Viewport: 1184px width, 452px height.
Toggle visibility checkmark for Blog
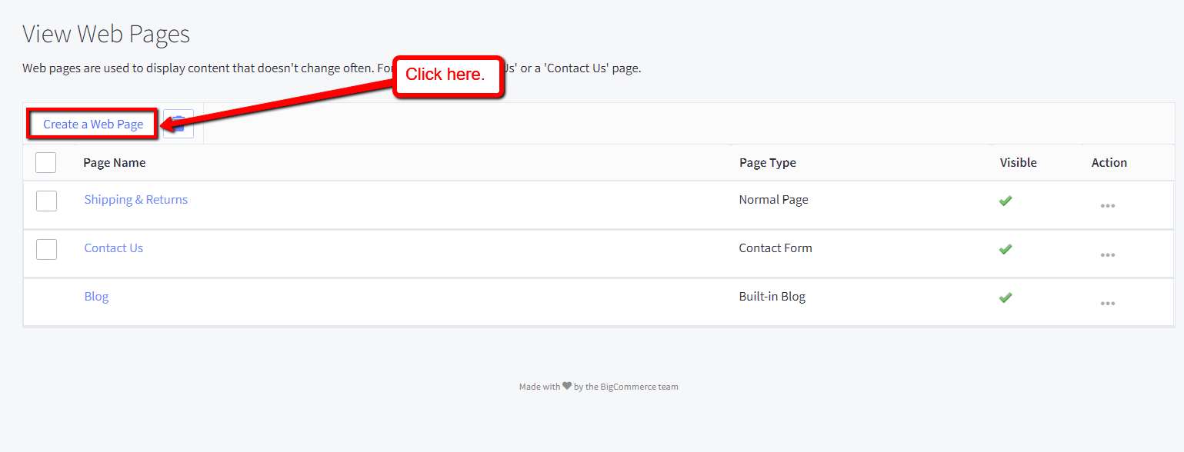(x=1005, y=297)
